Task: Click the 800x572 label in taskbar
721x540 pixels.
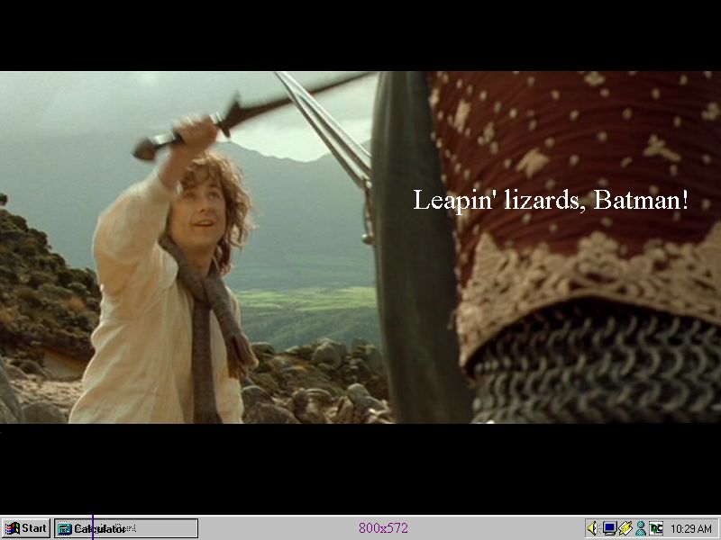Action: [383, 528]
